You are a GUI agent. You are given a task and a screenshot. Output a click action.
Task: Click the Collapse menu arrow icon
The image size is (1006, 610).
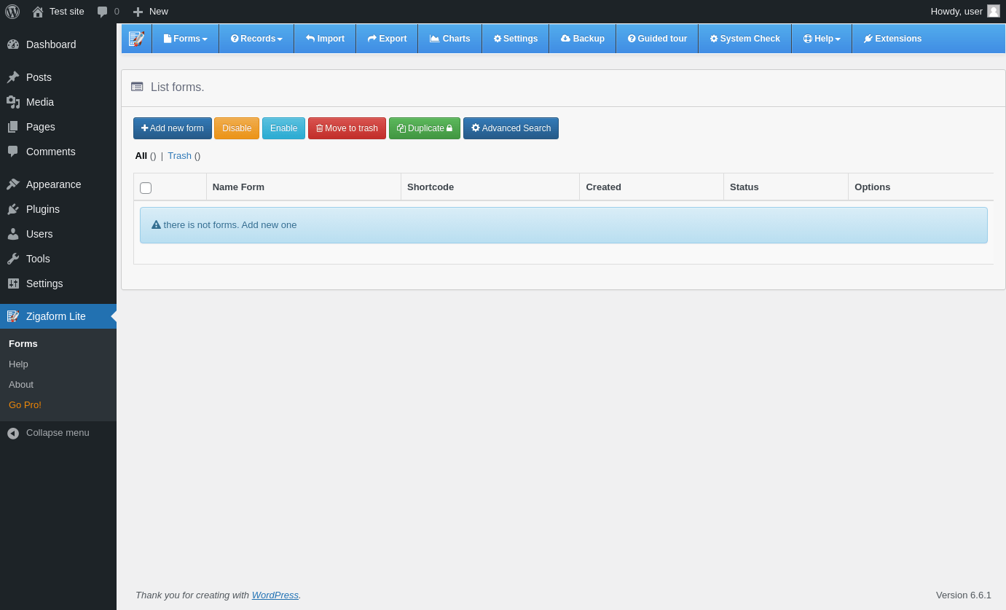tap(13, 433)
